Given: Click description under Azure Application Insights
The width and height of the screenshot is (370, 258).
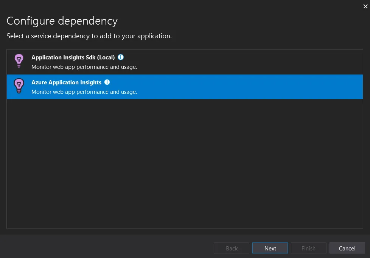Looking at the screenshot, I should [84, 92].
